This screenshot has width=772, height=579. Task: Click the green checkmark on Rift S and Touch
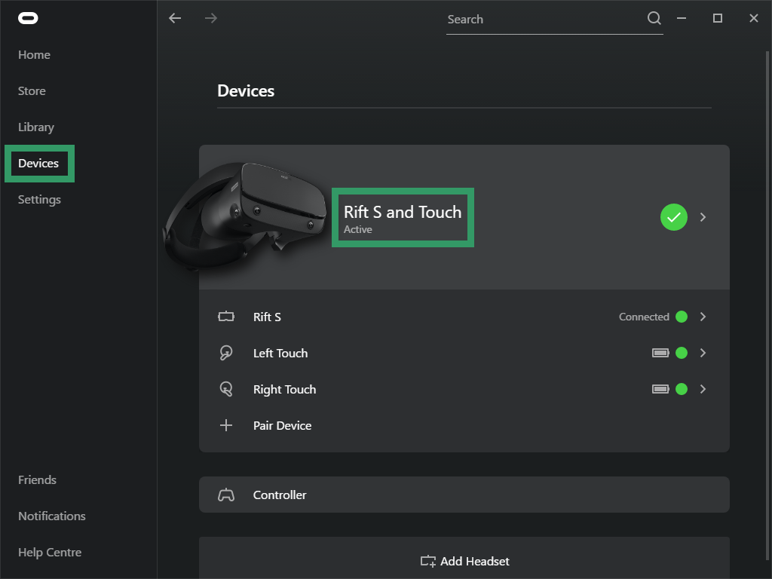pyautogui.click(x=673, y=217)
